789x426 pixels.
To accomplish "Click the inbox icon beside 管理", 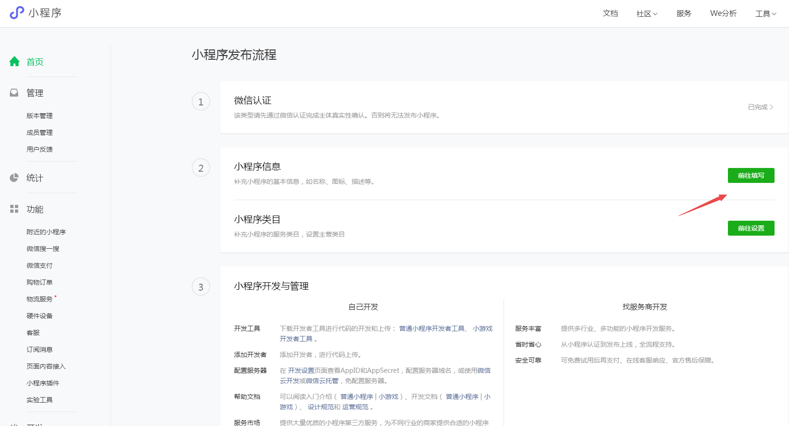I will (14, 93).
